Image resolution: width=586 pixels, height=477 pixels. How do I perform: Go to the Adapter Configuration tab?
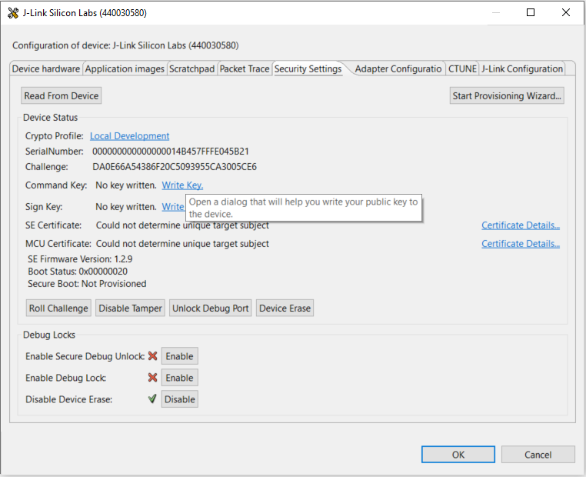coord(398,69)
